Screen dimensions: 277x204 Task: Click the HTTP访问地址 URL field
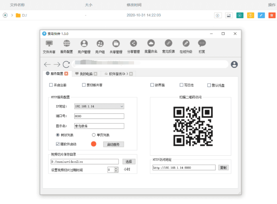[x=184, y=167]
